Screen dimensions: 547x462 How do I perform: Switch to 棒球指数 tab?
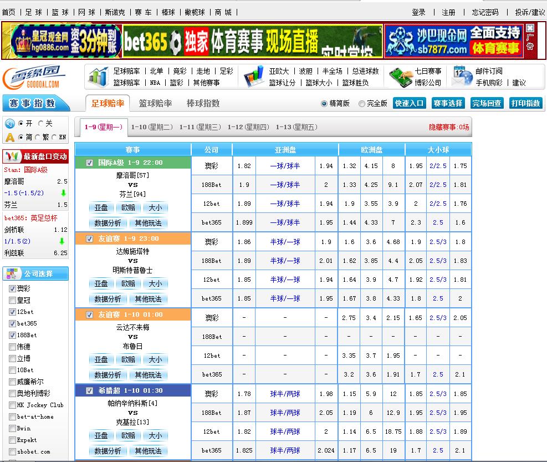pos(203,103)
